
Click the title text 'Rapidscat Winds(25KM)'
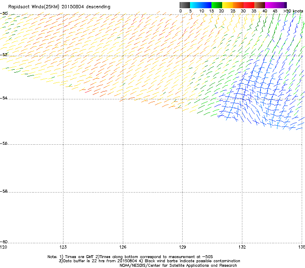click(34, 7)
